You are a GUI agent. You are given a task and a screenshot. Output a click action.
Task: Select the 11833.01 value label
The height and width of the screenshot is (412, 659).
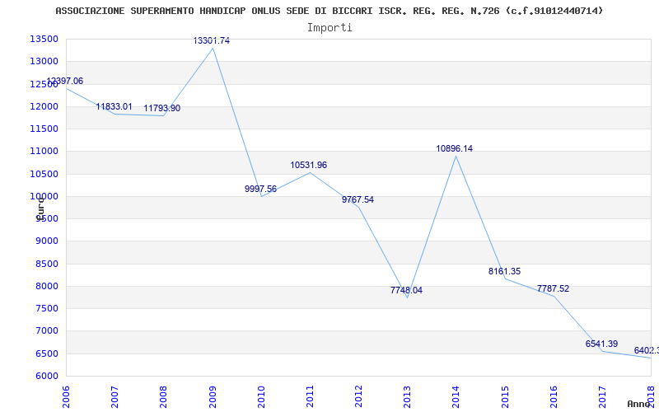point(114,107)
